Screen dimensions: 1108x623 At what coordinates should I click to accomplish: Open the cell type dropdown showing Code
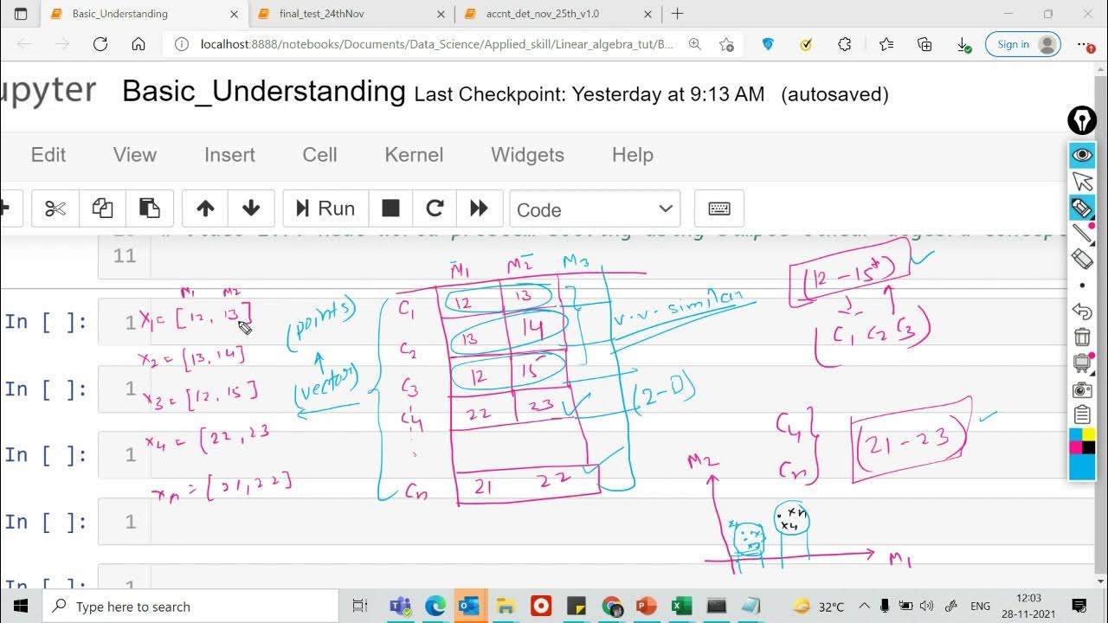point(595,209)
